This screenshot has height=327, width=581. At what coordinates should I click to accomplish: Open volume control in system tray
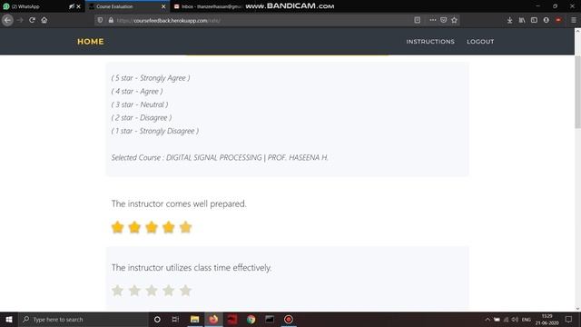coord(515,320)
